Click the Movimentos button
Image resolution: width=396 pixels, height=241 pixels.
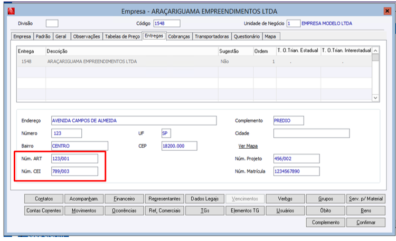(x=84, y=210)
